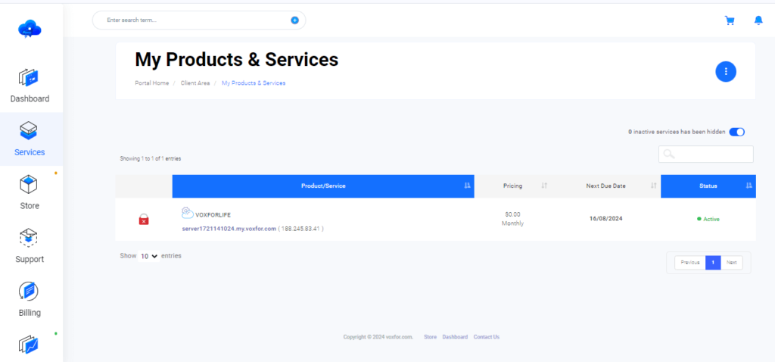Click the plus icon in search bar
Viewport: 775px width, 362px height.
click(295, 20)
